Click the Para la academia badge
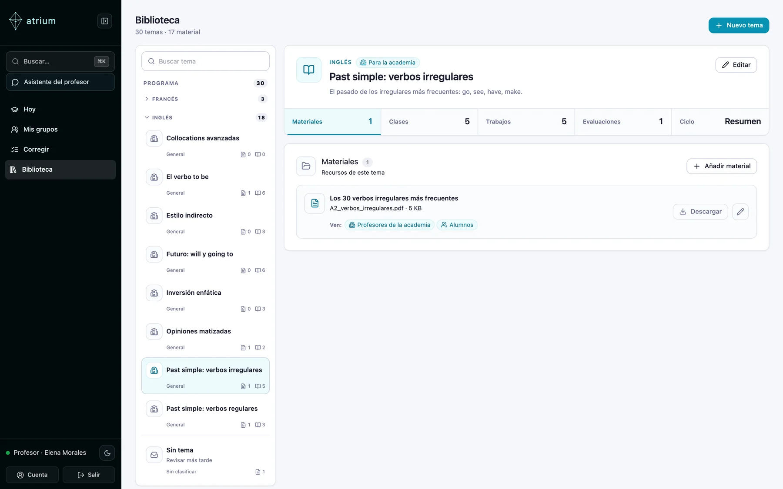Image resolution: width=783 pixels, height=489 pixels. (x=388, y=63)
